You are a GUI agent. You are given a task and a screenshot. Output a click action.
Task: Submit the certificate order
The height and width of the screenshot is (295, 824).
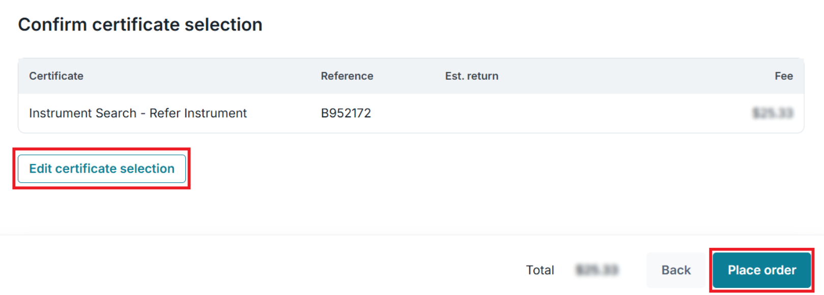[761, 270]
